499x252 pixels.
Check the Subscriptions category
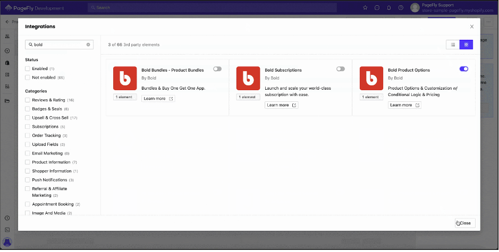[x=28, y=127]
